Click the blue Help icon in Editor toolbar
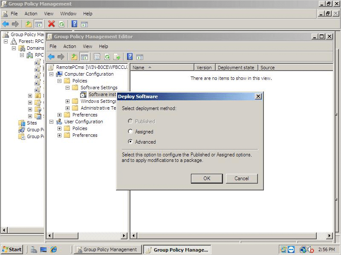 coord(130,57)
